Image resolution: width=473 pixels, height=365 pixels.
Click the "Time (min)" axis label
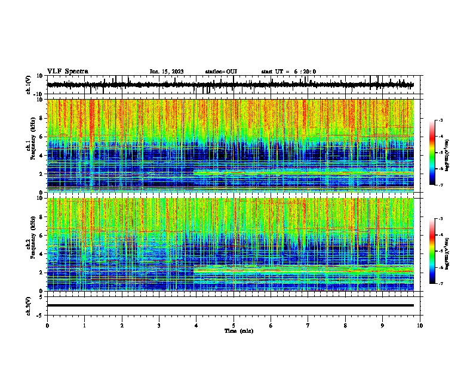click(239, 331)
